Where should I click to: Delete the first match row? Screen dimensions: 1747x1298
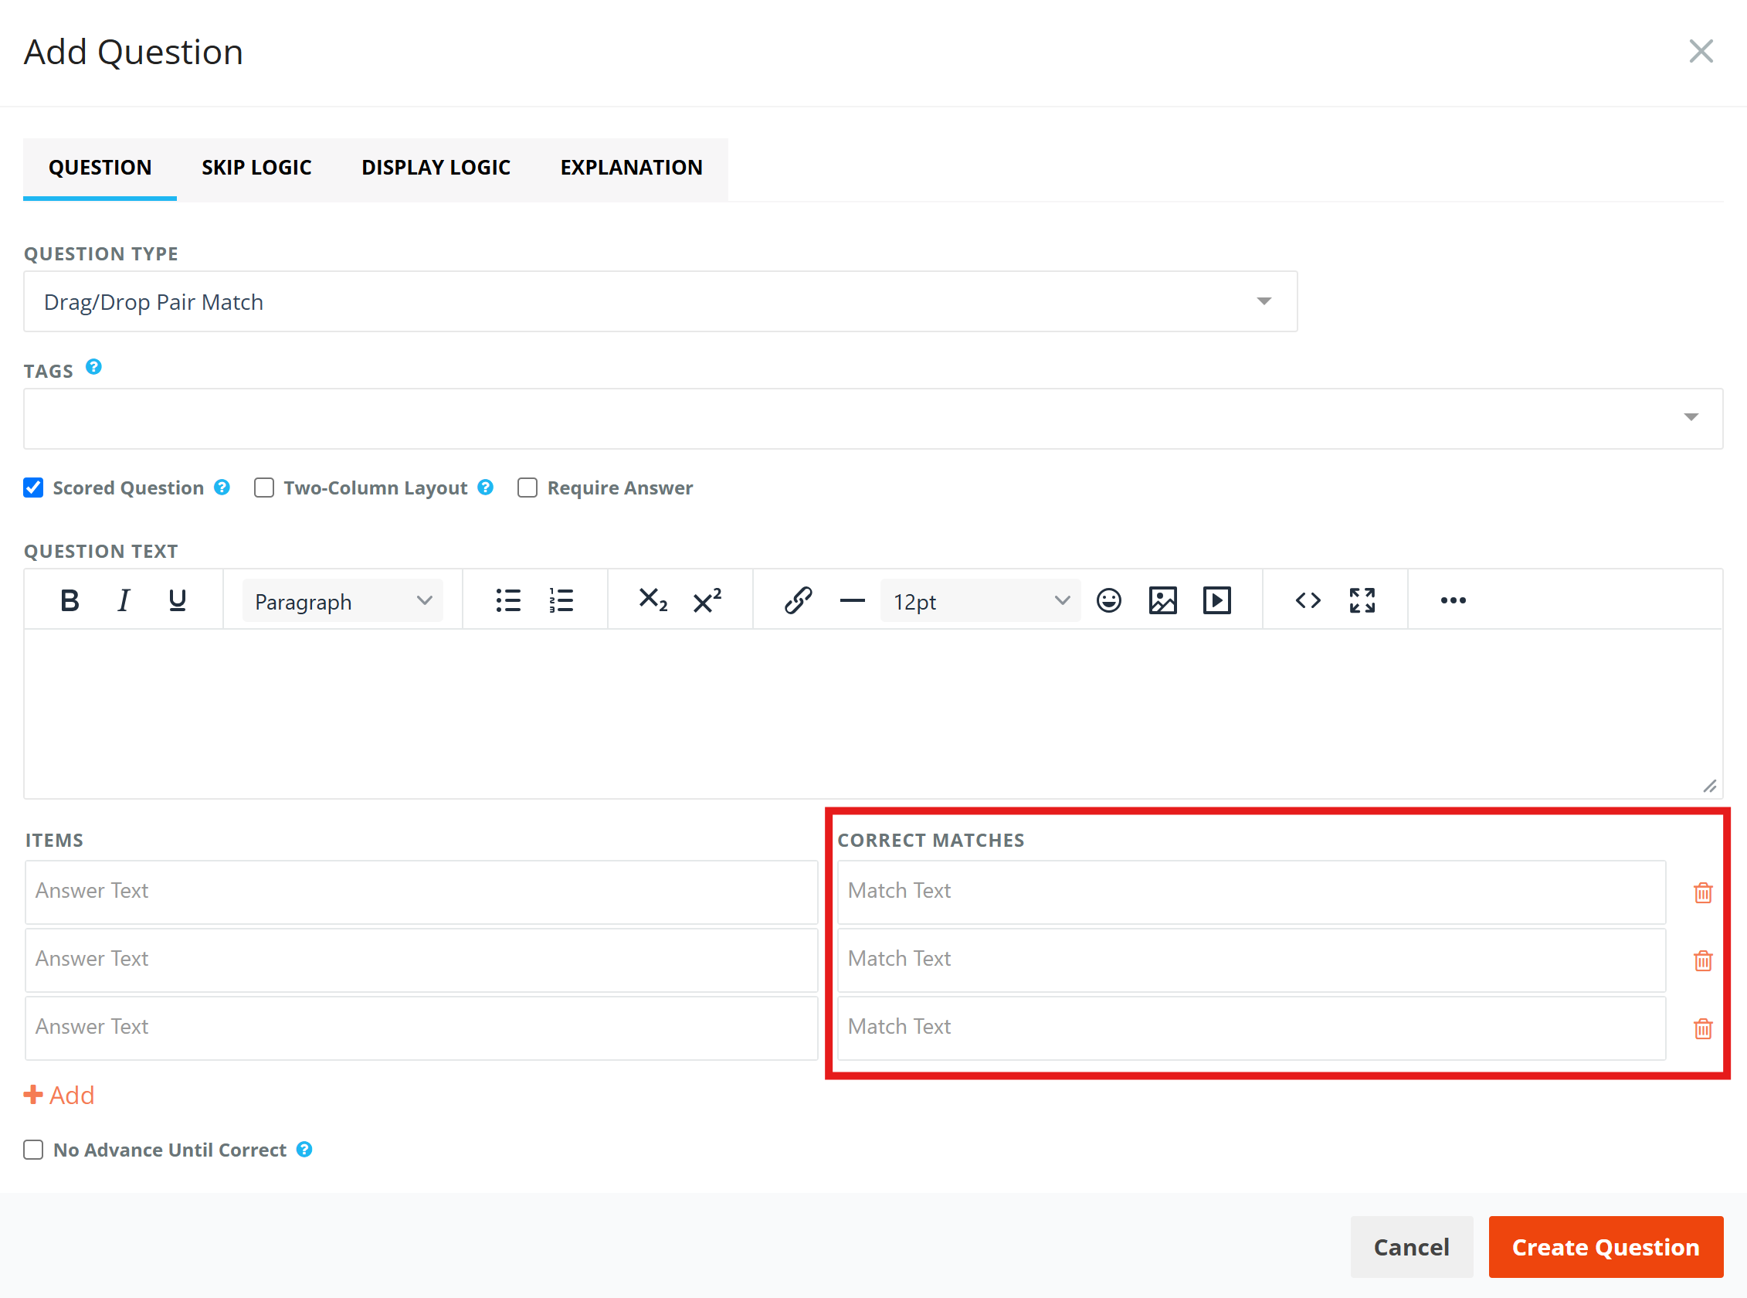click(1703, 892)
